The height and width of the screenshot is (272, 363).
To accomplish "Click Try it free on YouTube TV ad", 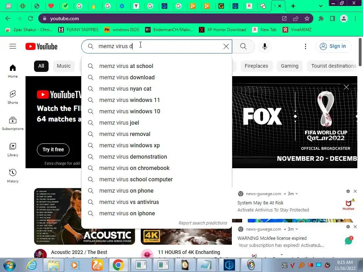I will [53, 150].
